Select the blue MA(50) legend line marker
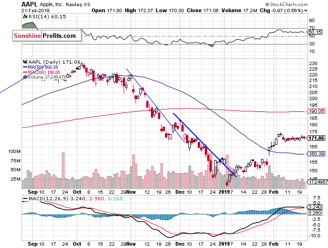 point(25,67)
